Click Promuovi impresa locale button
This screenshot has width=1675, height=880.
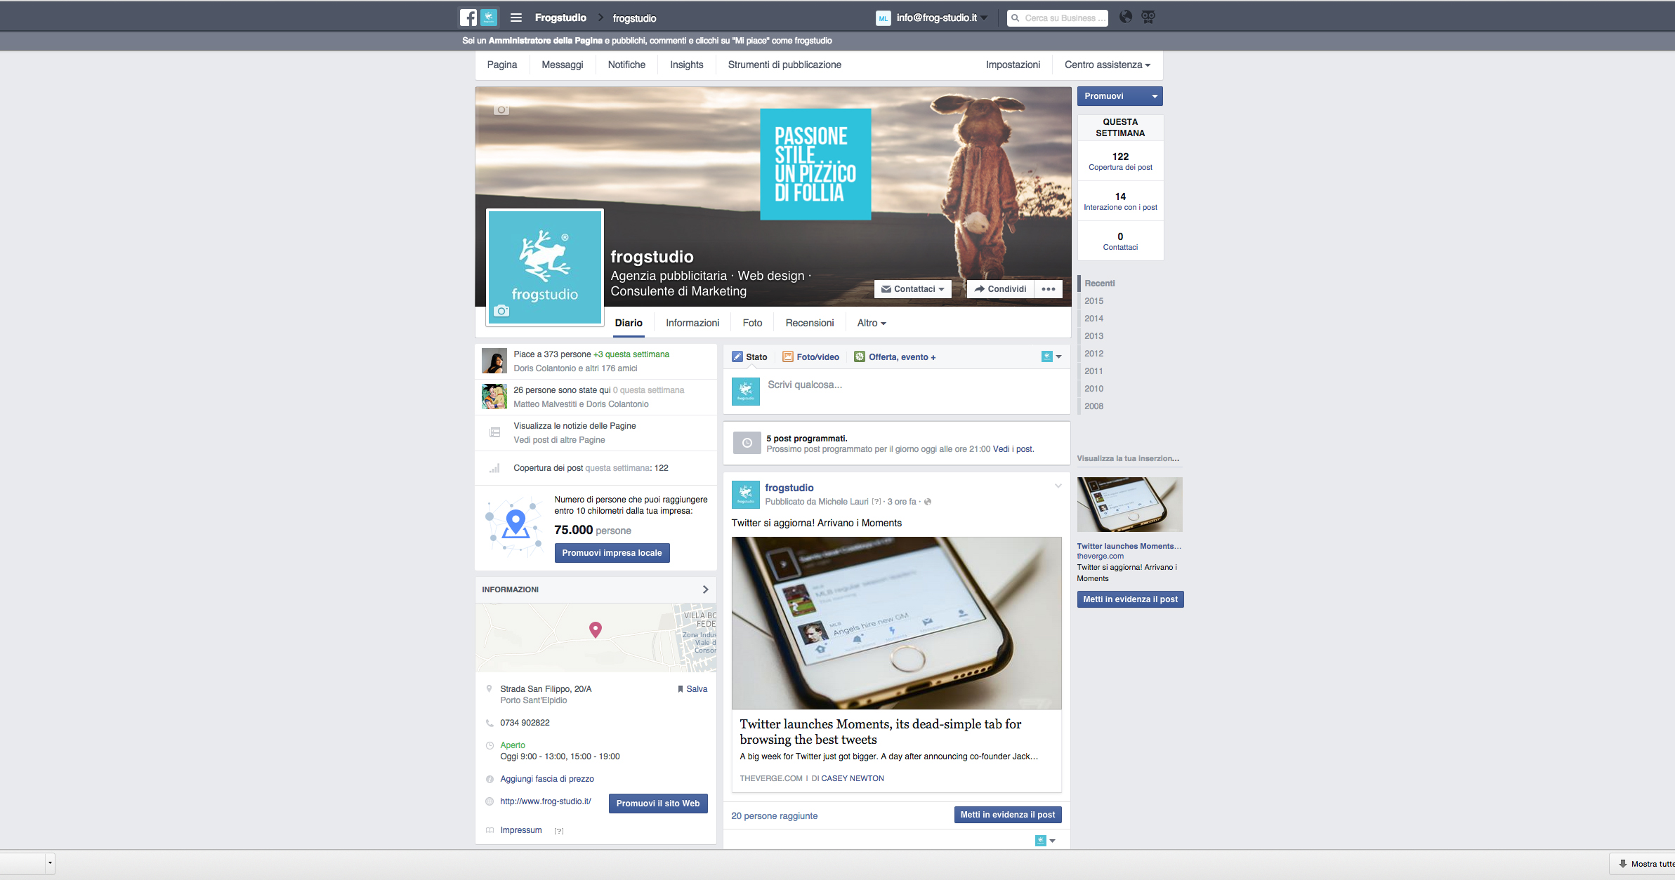coord(612,553)
